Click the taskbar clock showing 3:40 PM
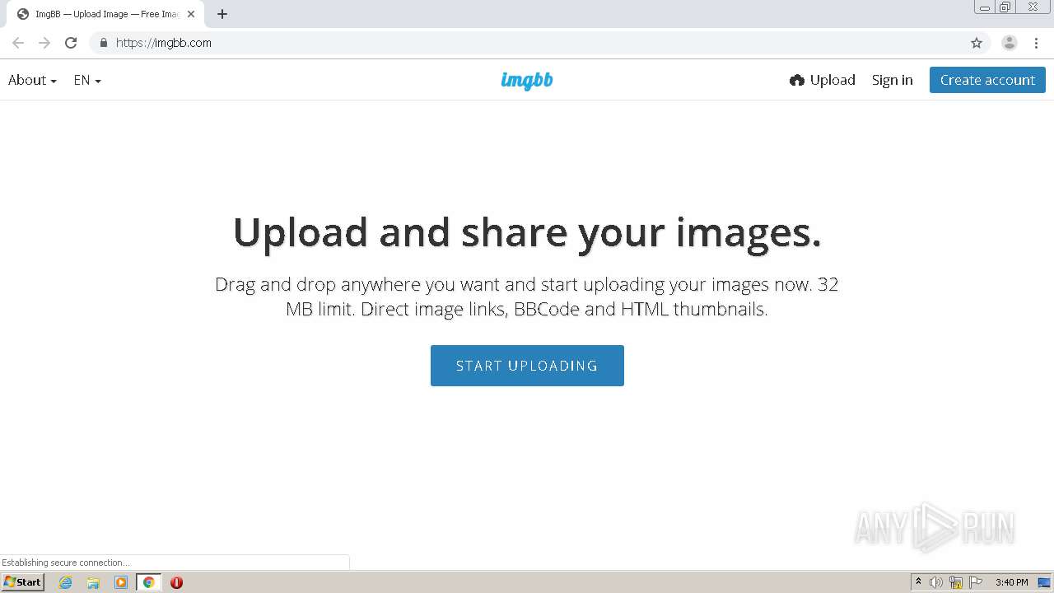1054x593 pixels. [x=1011, y=582]
